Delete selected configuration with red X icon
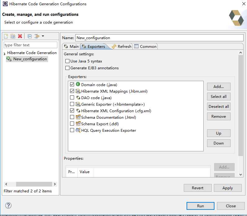The width and height of the screenshot is (247, 216). coord(20,36)
